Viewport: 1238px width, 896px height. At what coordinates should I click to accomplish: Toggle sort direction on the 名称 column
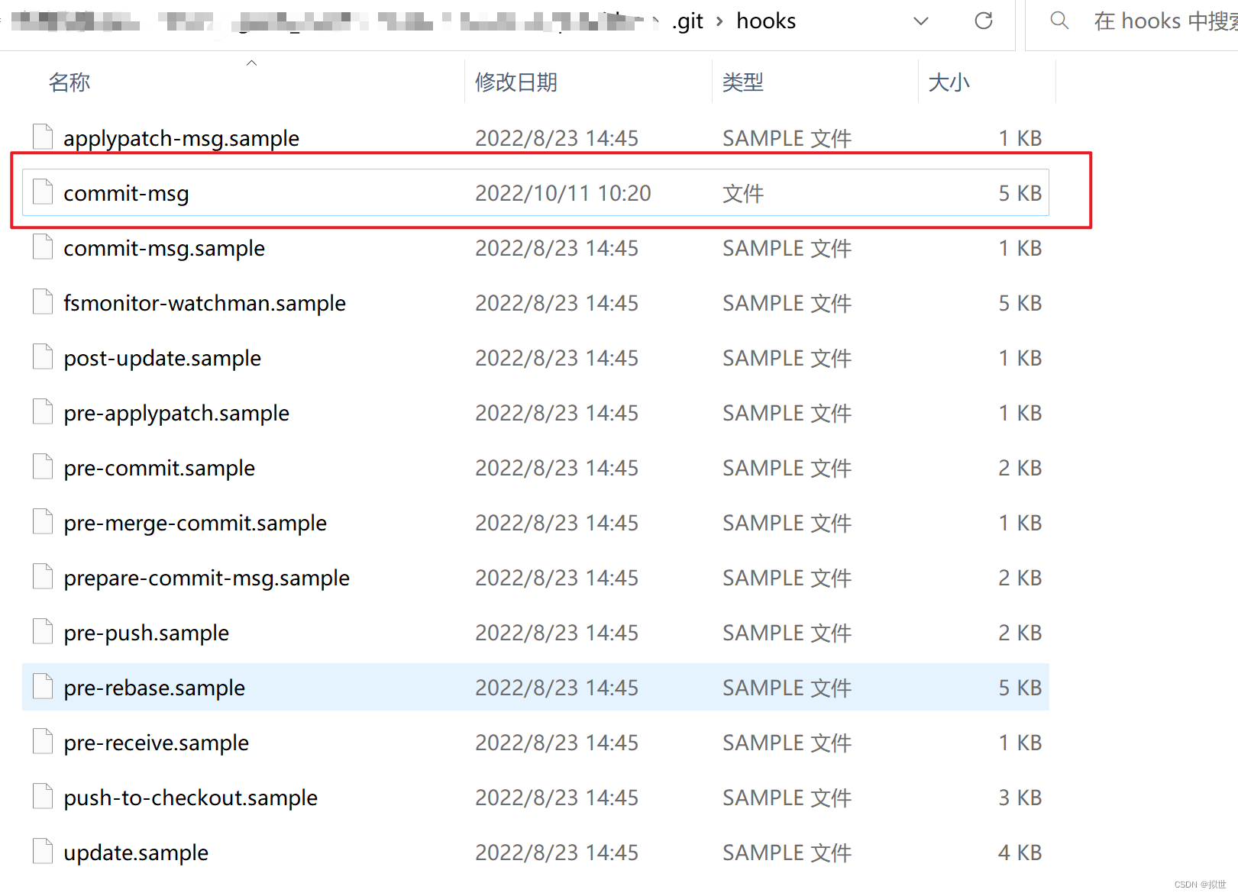[x=69, y=82]
